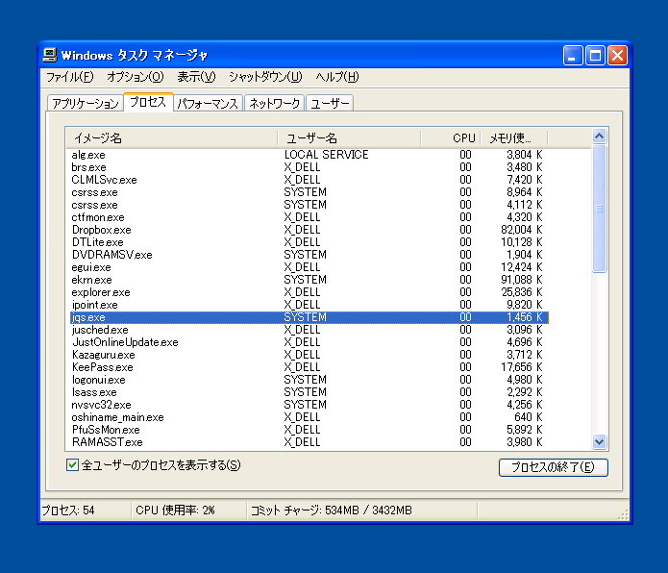Viewport: 668px width, 573px height.
Task: Switch to the パフォーマンス tab
Action: point(208,104)
